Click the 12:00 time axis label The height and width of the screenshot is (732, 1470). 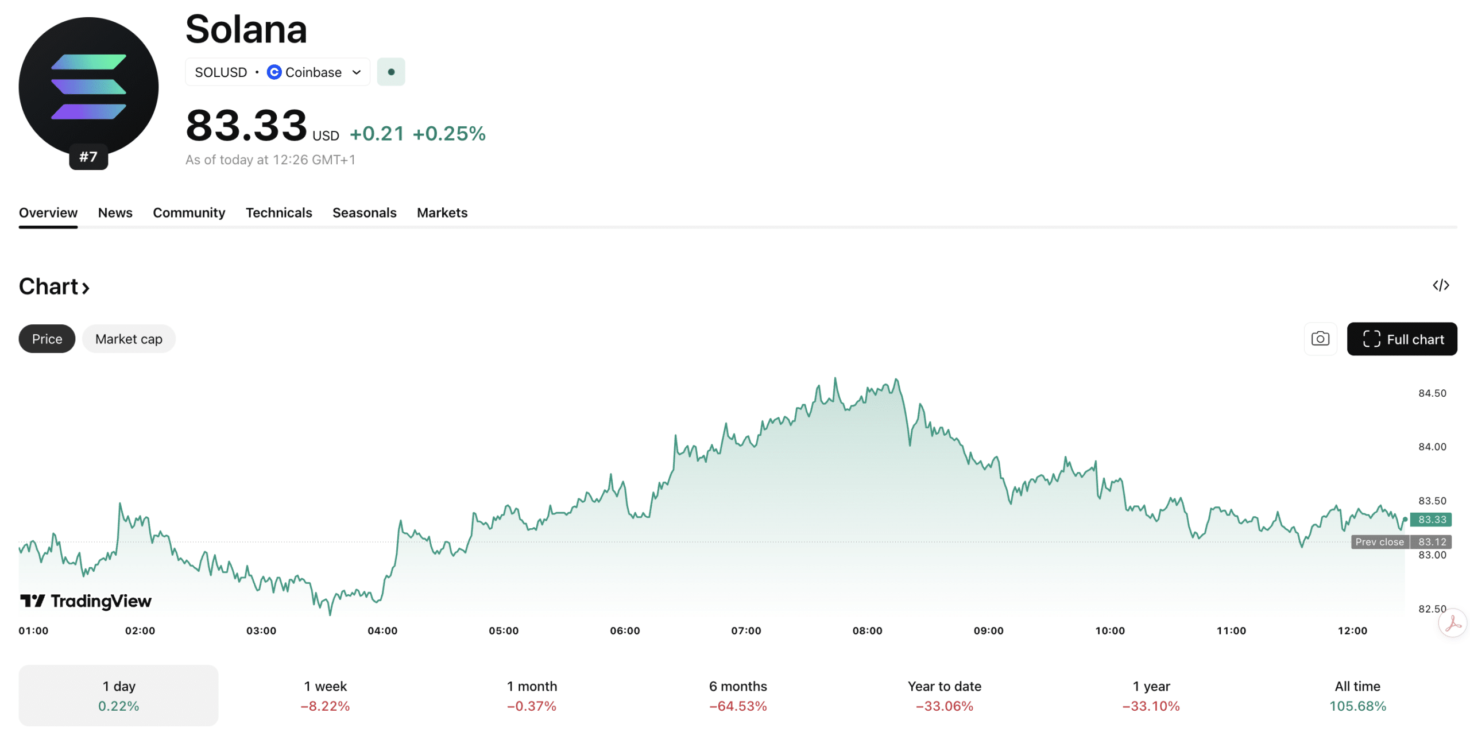[1352, 630]
